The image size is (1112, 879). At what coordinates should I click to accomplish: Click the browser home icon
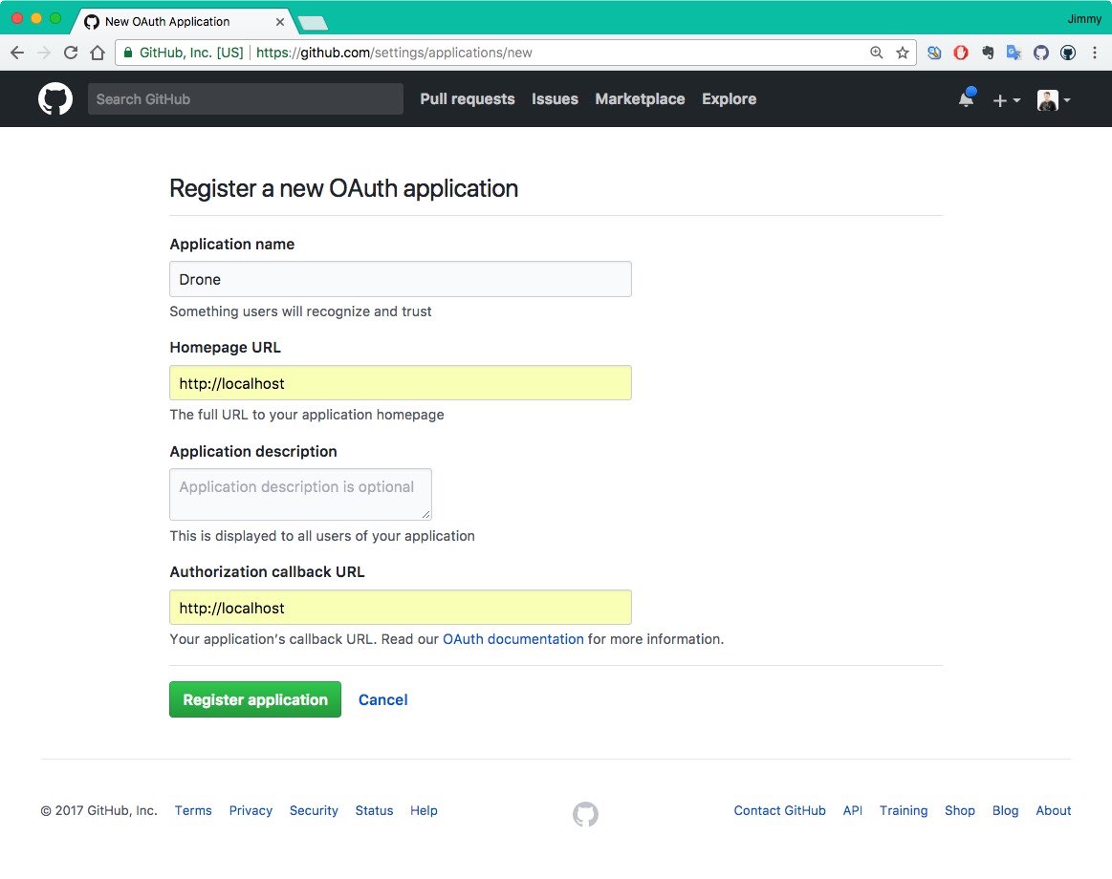pyautogui.click(x=97, y=53)
